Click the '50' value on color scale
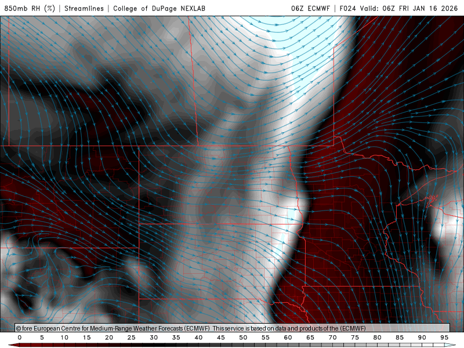 tap(243, 338)
